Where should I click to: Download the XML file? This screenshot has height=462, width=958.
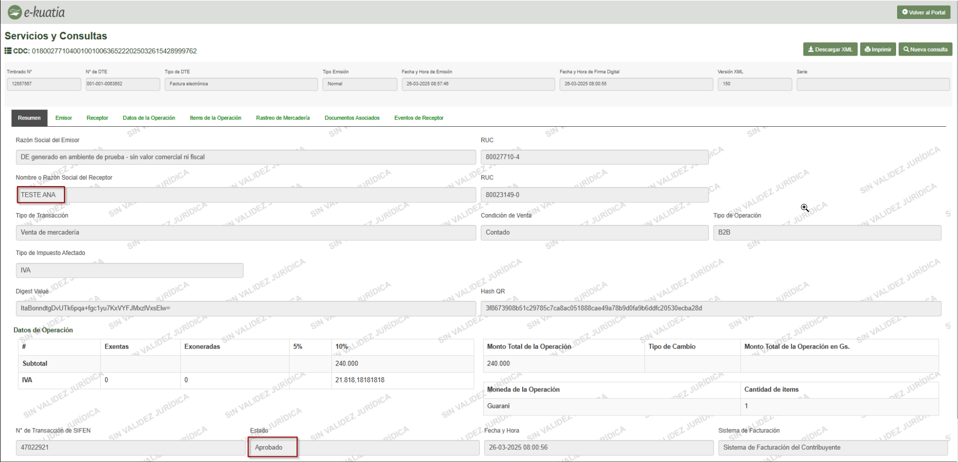[x=830, y=50]
